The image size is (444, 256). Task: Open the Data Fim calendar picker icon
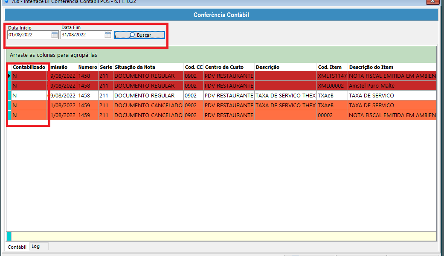(x=107, y=35)
